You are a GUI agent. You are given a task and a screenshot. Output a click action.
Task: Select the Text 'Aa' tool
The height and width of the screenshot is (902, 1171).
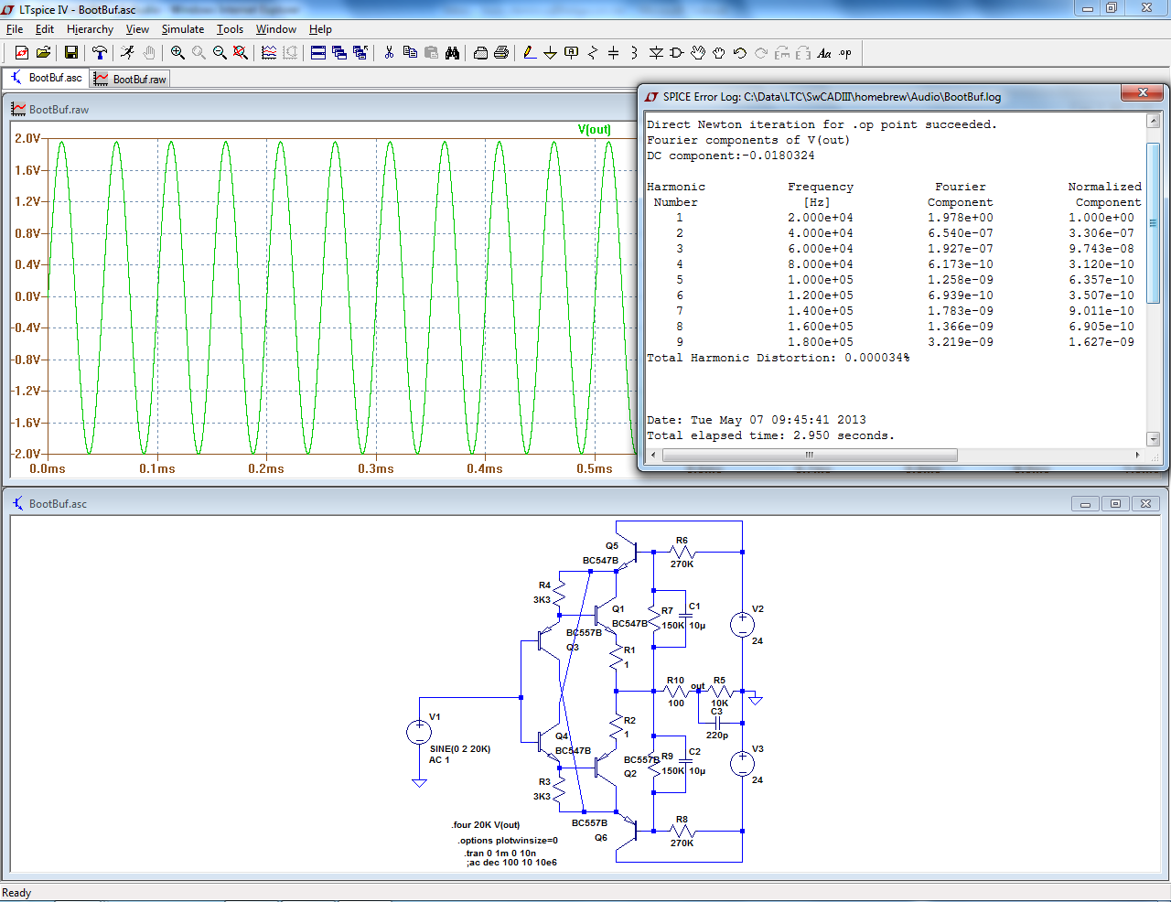tap(824, 53)
